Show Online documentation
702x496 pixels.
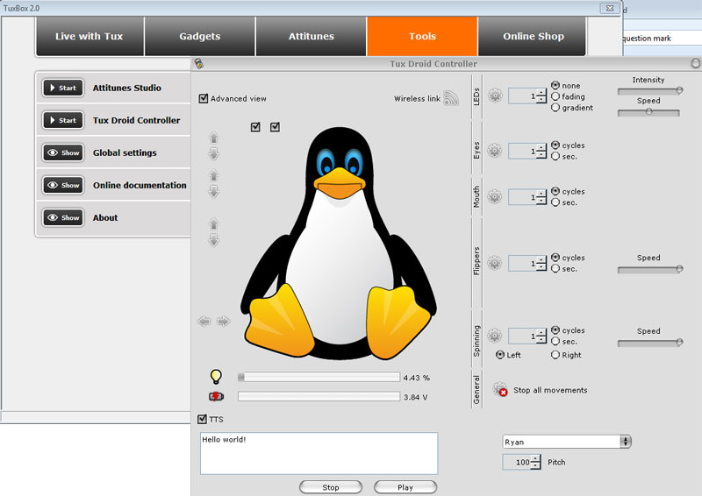point(63,185)
